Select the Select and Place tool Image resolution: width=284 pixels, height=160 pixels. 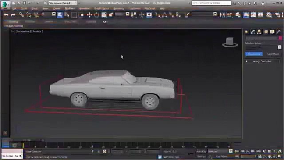point(111,15)
